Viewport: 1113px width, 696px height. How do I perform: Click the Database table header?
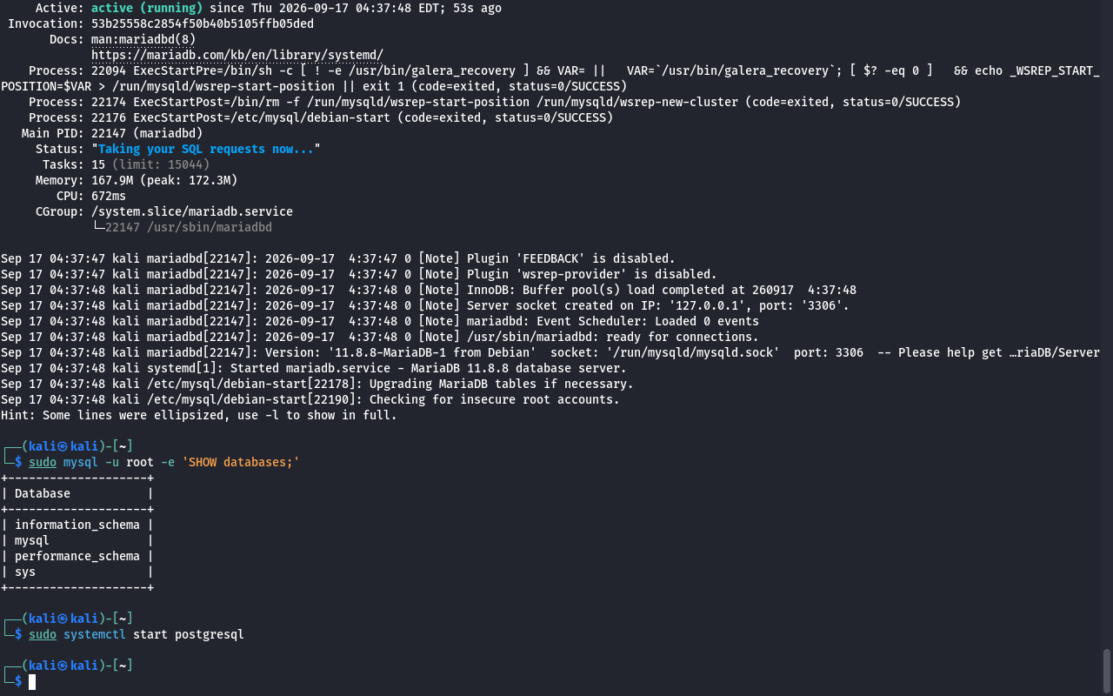(x=77, y=493)
